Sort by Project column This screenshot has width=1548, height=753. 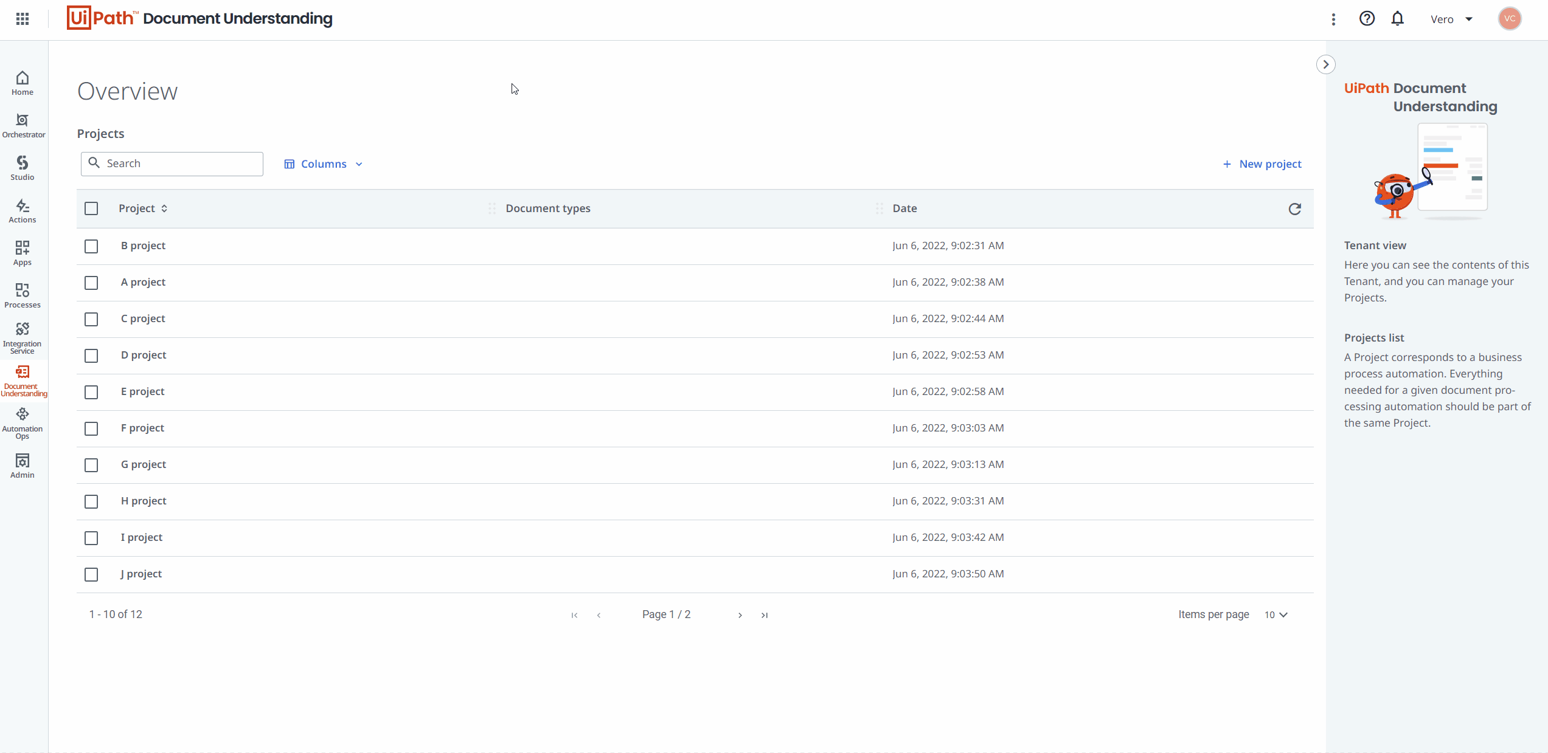click(143, 208)
